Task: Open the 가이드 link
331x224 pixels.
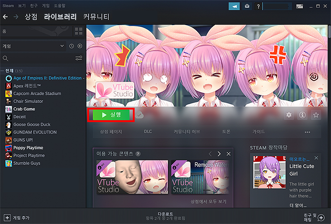Action: tap(259, 131)
